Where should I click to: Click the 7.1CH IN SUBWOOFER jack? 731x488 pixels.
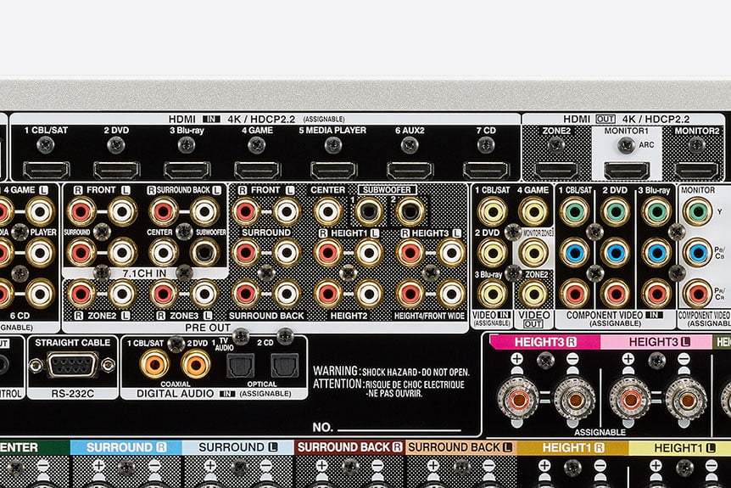pyautogui.click(x=204, y=252)
